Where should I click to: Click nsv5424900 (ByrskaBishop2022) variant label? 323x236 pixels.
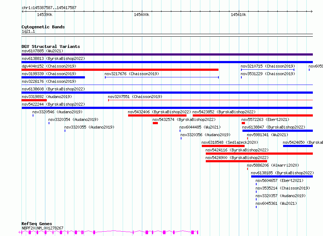237,158
